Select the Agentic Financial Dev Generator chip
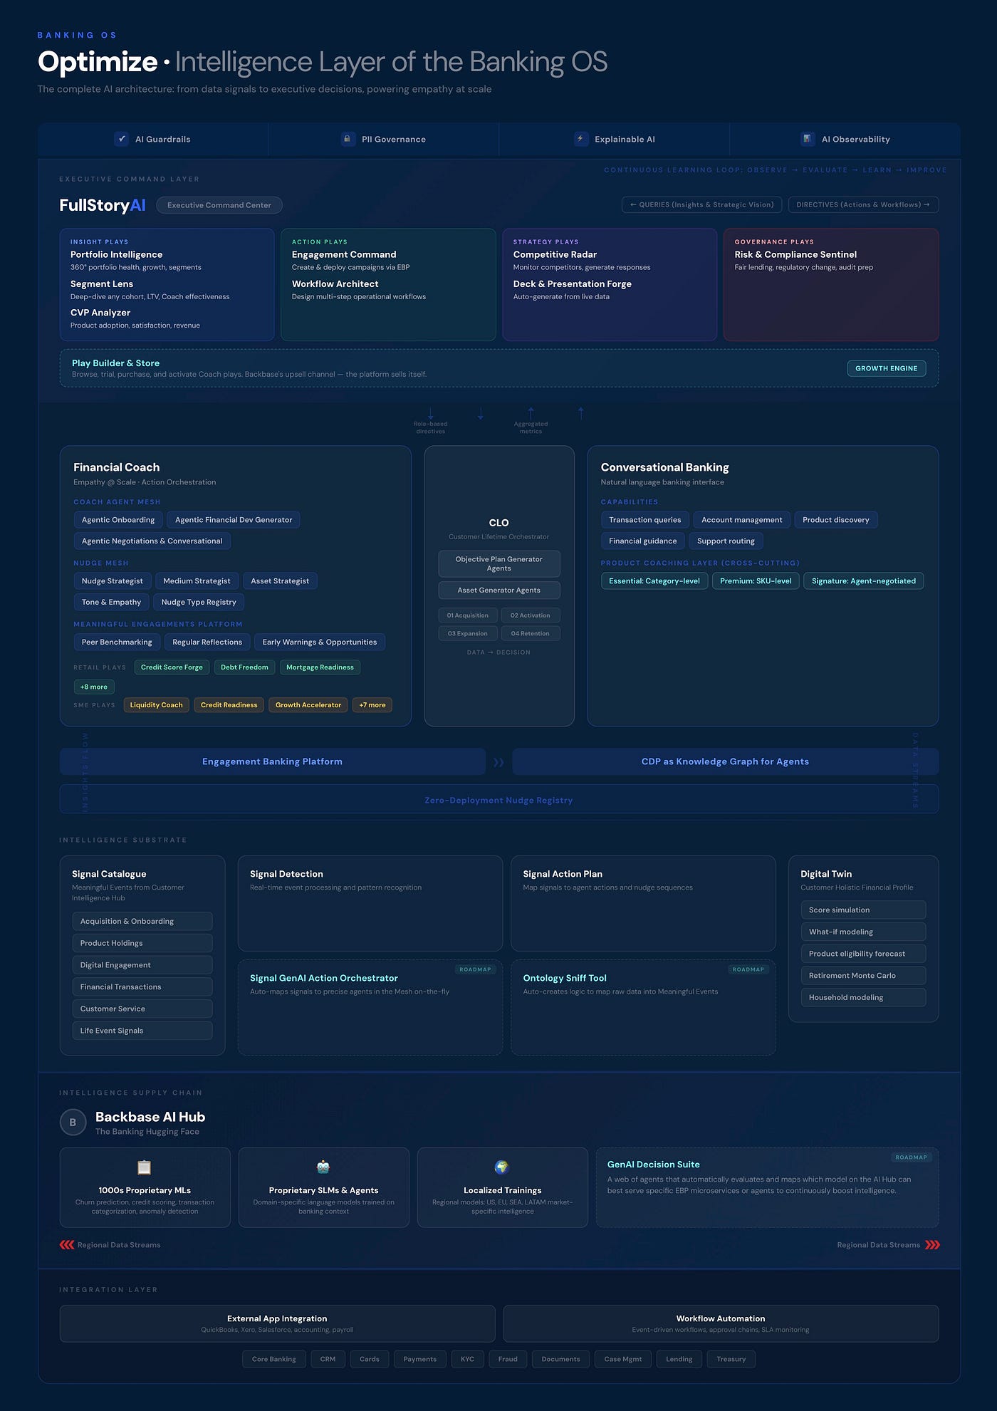The width and height of the screenshot is (997, 1411). click(x=234, y=520)
